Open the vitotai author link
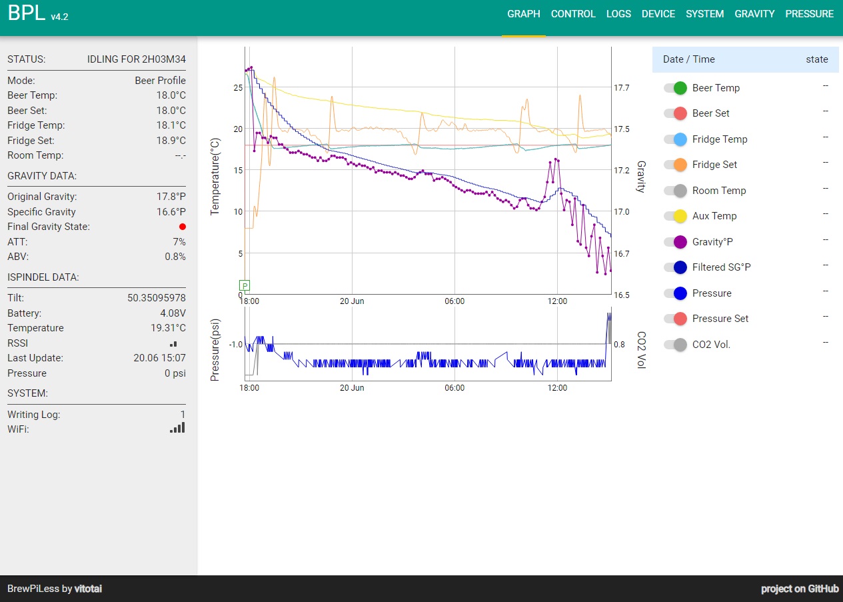This screenshot has height=602, width=843. tap(88, 589)
